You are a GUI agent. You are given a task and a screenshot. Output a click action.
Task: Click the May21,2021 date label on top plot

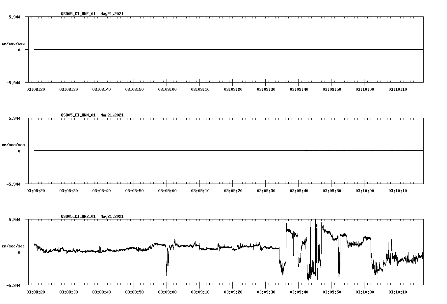[112, 14]
